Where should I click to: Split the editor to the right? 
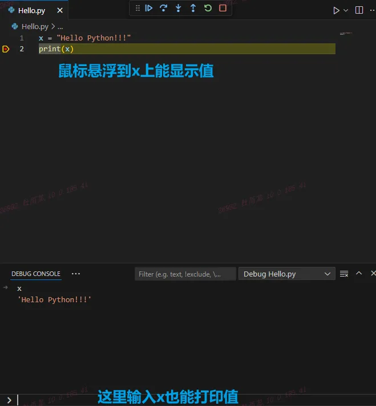tap(359, 10)
